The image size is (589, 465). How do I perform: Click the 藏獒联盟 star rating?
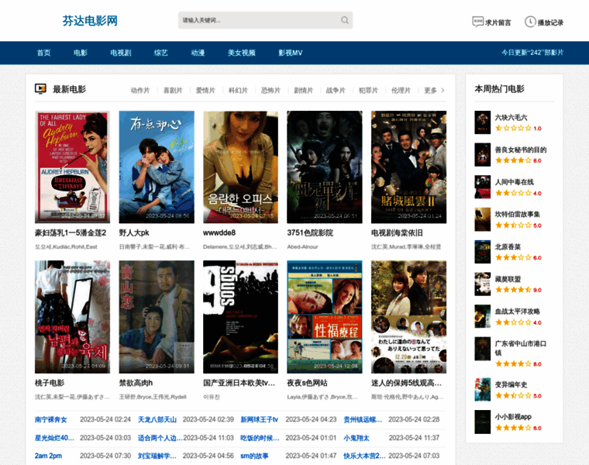[514, 290]
